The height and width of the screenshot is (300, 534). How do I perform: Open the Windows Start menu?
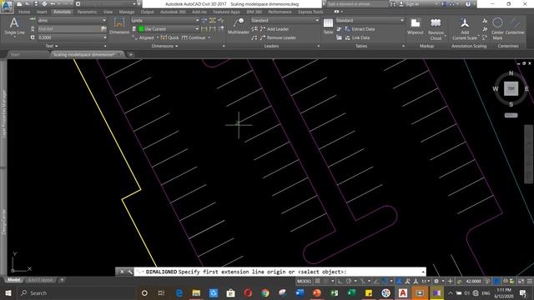(x=8, y=292)
